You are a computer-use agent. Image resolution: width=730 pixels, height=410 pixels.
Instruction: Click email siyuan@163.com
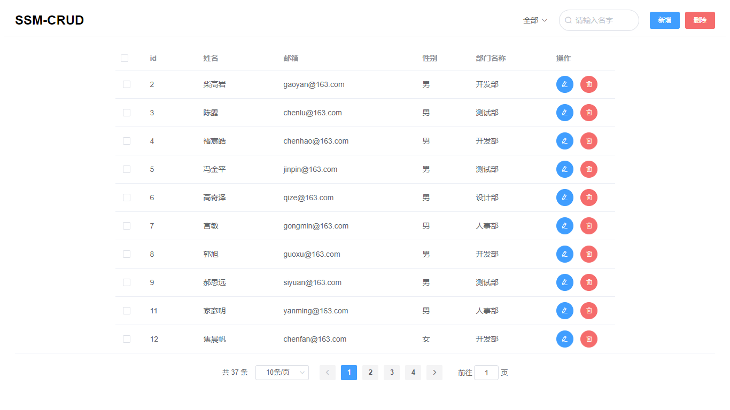point(313,282)
